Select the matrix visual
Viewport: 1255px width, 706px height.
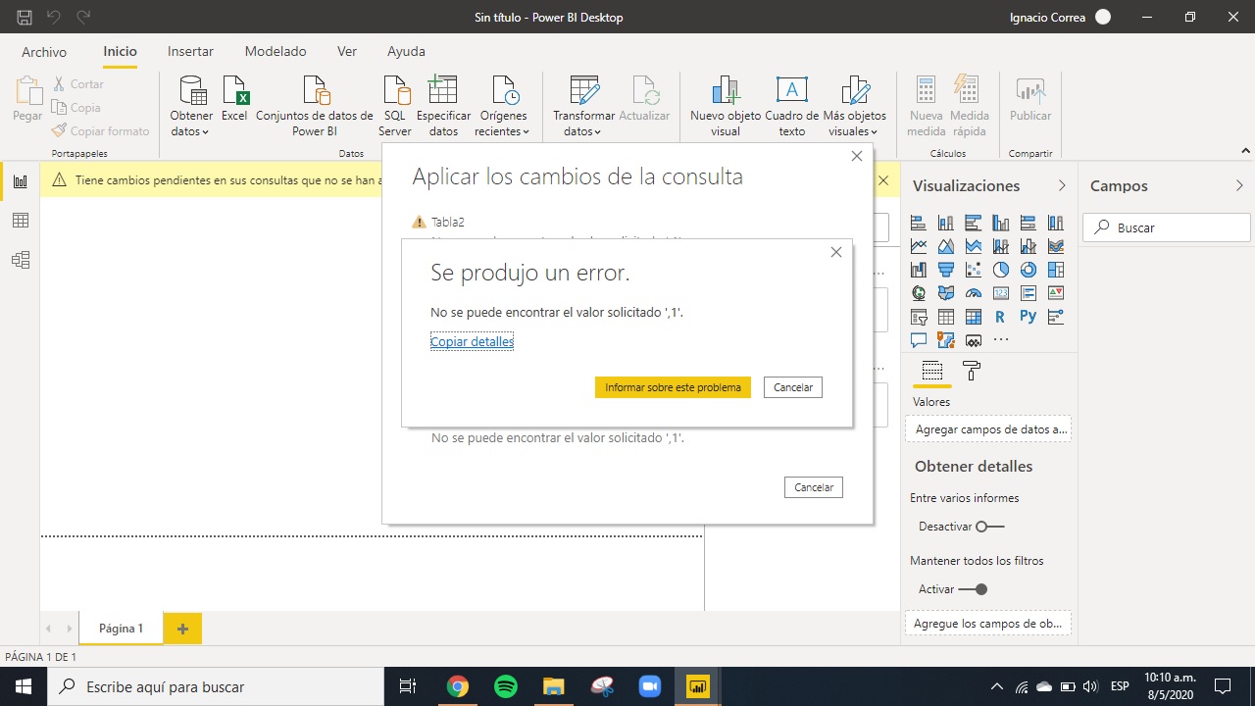[x=974, y=317]
